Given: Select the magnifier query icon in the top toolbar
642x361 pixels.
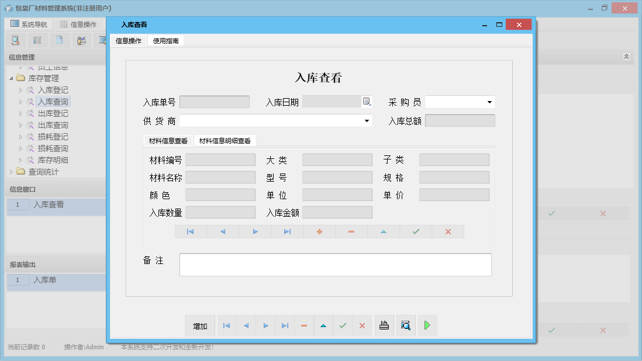Looking at the screenshot, I should pos(15,40).
